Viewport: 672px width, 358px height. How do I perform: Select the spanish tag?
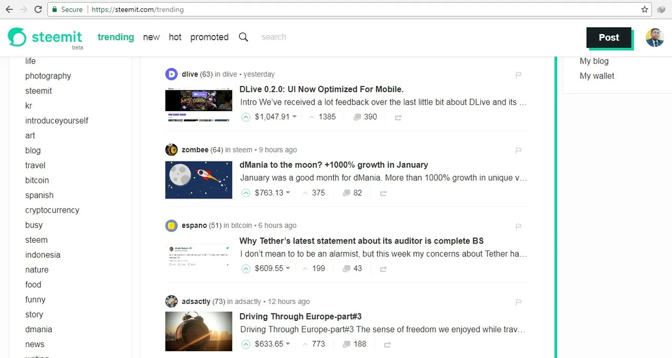(39, 195)
